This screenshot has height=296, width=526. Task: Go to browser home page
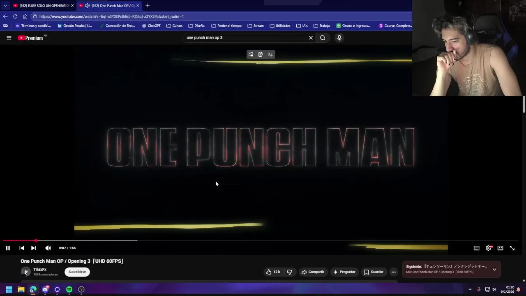(25, 16)
